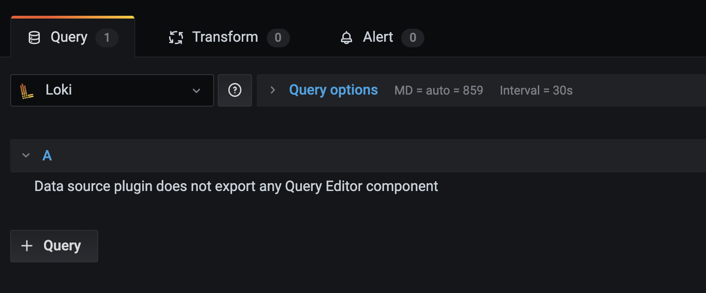Open the Loki data source selector dropdown
The image size is (706, 293).
pyautogui.click(x=196, y=90)
